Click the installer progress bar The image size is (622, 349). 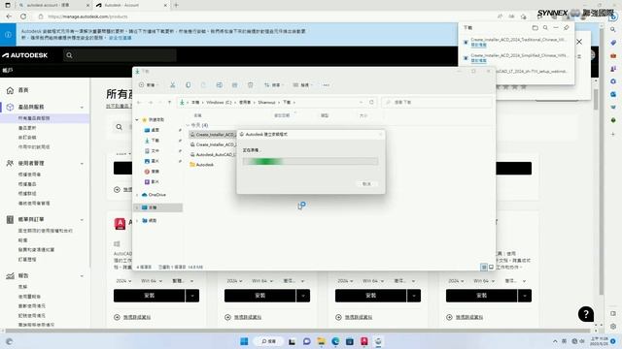click(310, 161)
